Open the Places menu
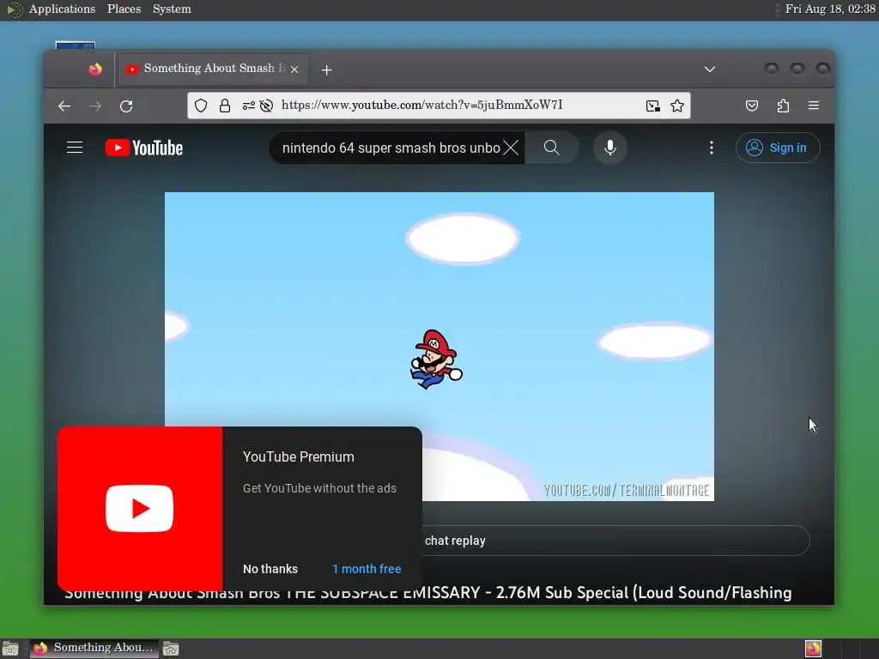The height and width of the screenshot is (659, 879). point(124,9)
